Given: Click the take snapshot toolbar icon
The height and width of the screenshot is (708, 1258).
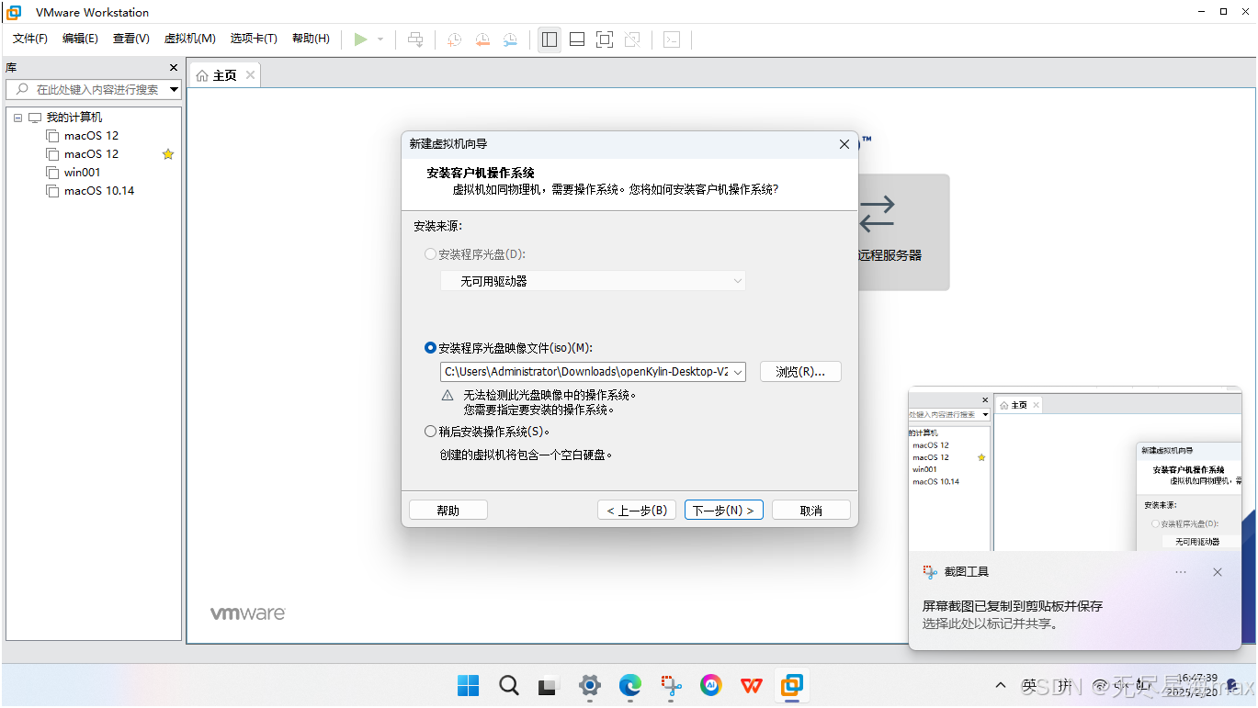Looking at the screenshot, I should [x=454, y=39].
